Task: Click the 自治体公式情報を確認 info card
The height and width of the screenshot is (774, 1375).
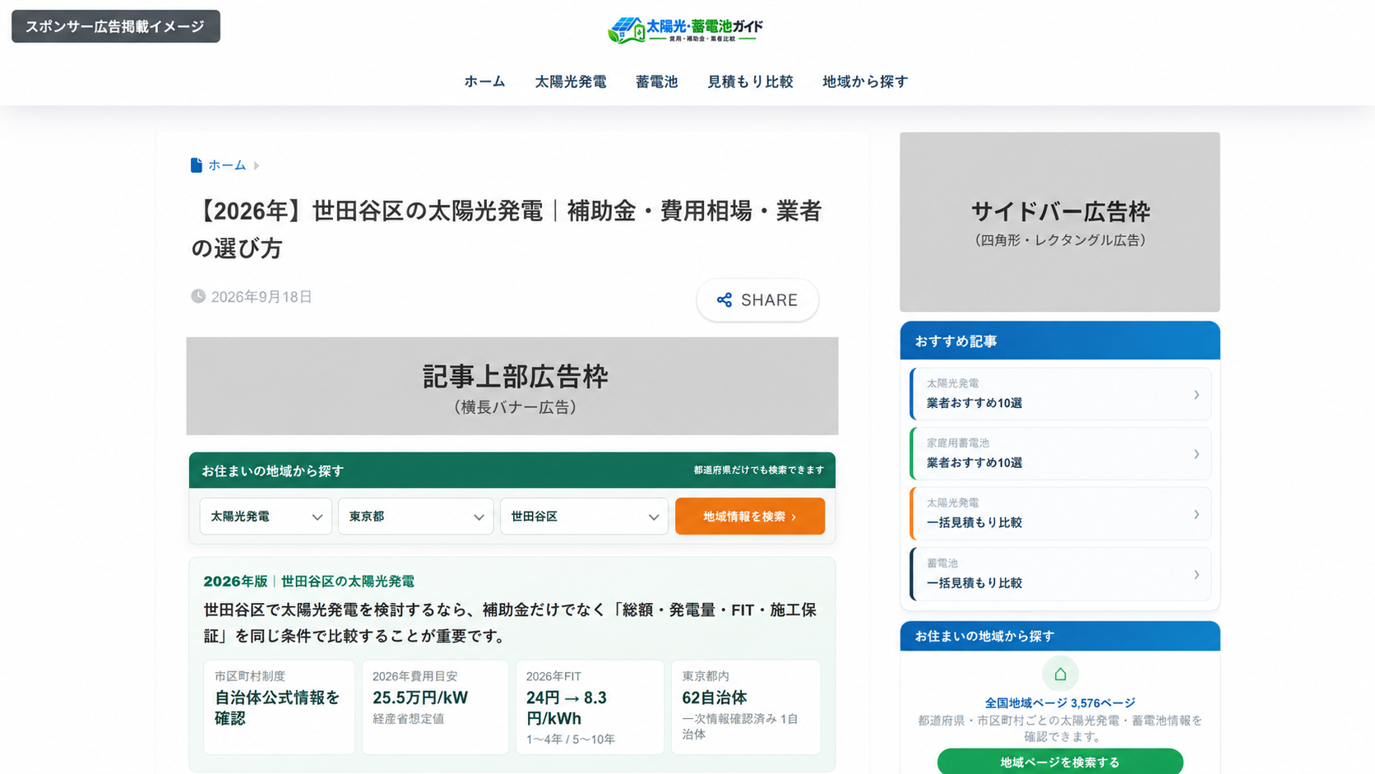Action: pyautogui.click(x=279, y=707)
